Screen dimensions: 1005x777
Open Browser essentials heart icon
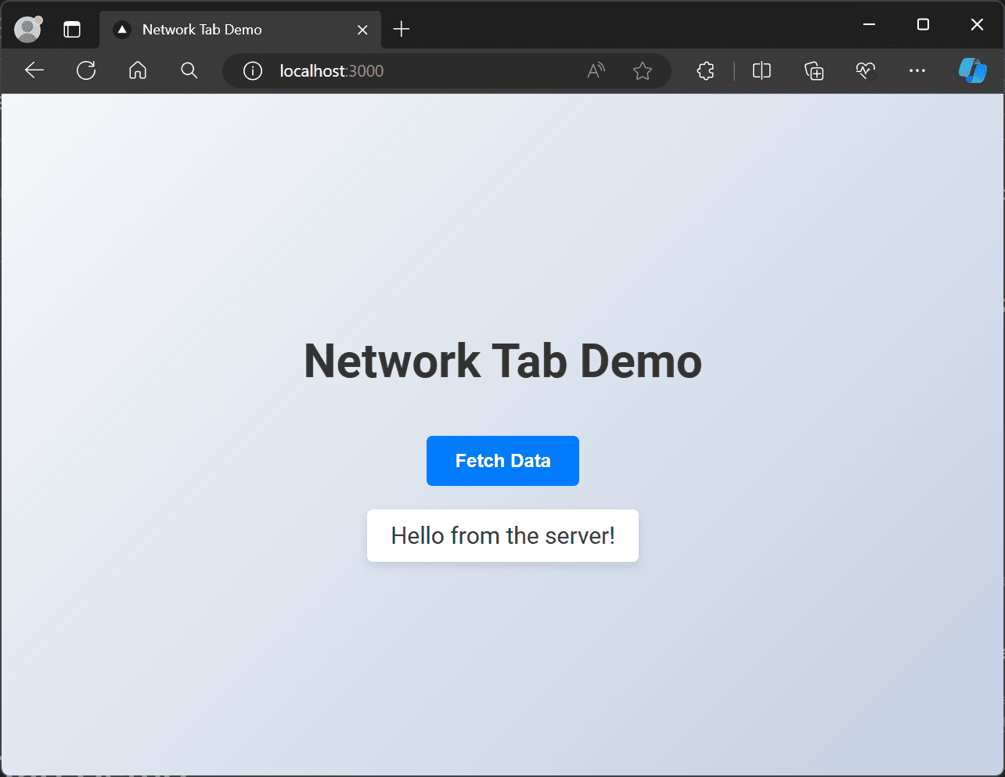coord(866,70)
